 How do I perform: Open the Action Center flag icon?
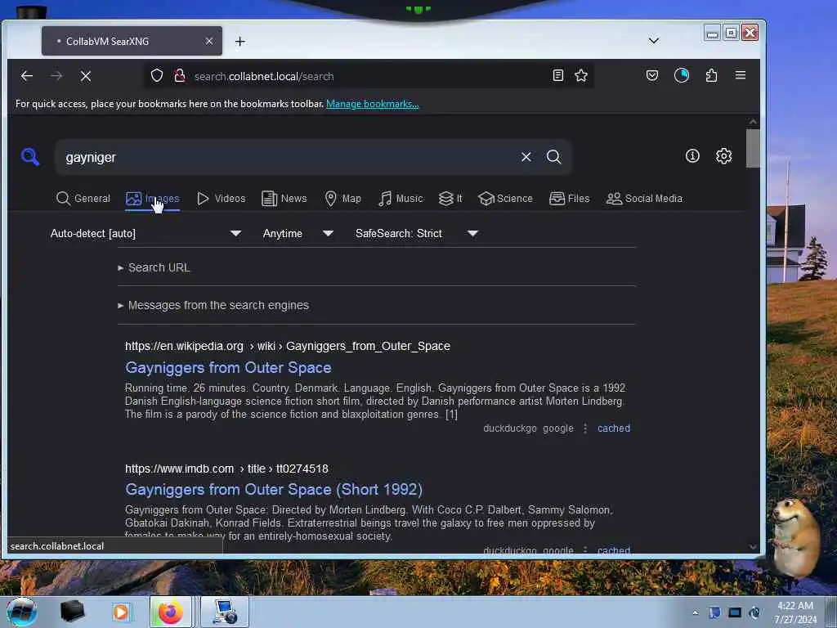tap(714, 612)
